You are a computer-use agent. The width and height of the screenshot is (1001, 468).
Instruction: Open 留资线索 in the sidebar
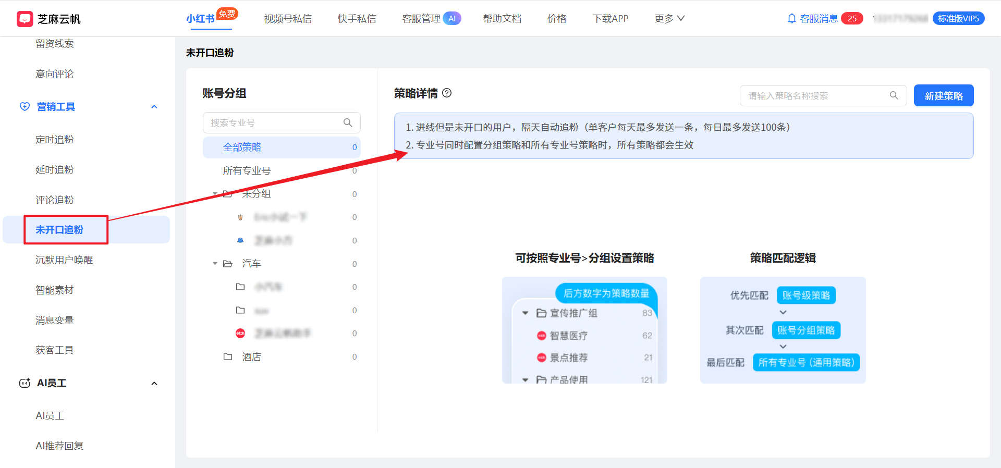click(55, 44)
